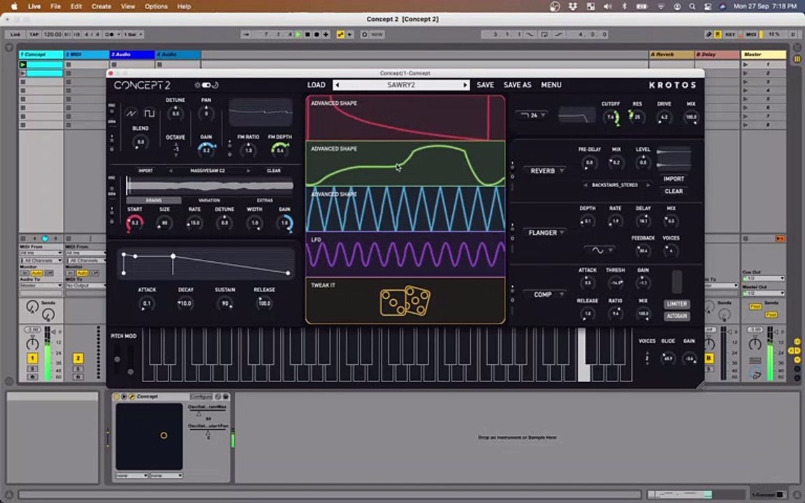Click the FM DEPTH knob
This screenshot has height=503, width=805.
click(280, 150)
